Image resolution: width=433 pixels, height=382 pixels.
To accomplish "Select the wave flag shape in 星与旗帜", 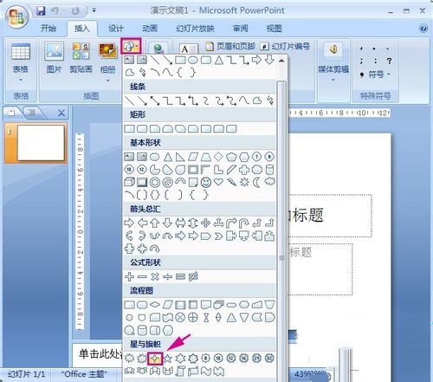I will [x=206, y=372].
